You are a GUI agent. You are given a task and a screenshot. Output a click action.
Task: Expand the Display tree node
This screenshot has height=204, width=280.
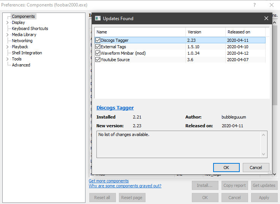point(7,22)
